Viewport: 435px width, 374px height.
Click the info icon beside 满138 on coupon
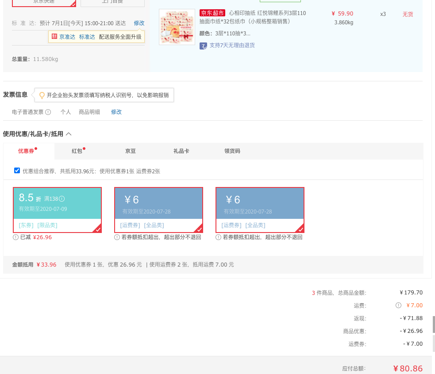(62, 199)
